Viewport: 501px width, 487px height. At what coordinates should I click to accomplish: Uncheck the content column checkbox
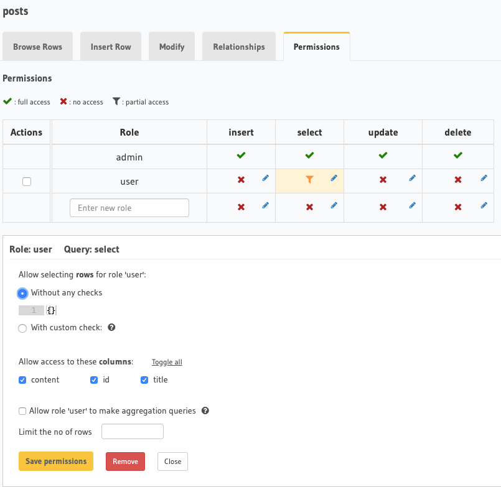22,380
